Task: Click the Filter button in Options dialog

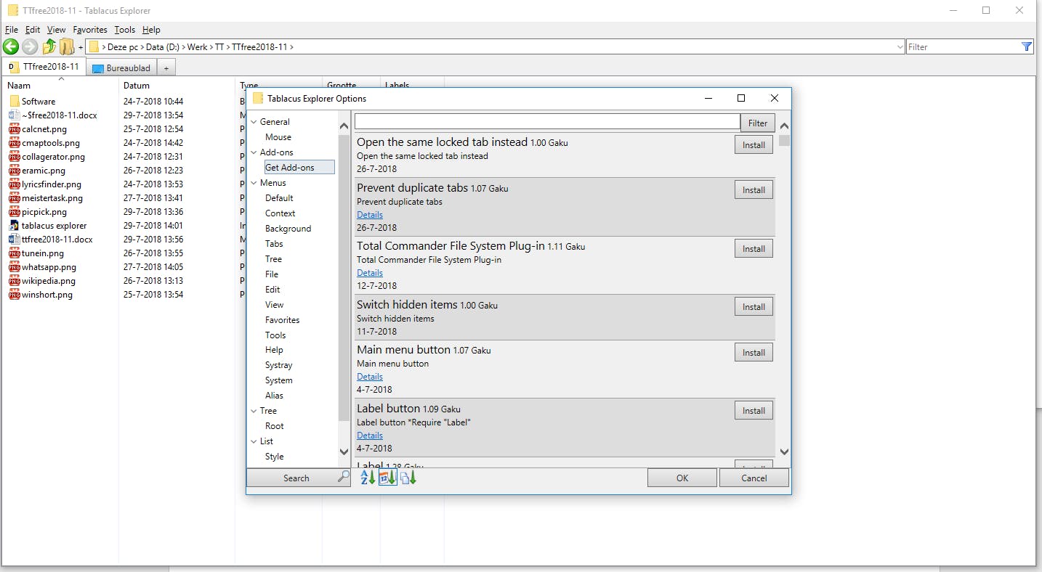Action: (758, 123)
